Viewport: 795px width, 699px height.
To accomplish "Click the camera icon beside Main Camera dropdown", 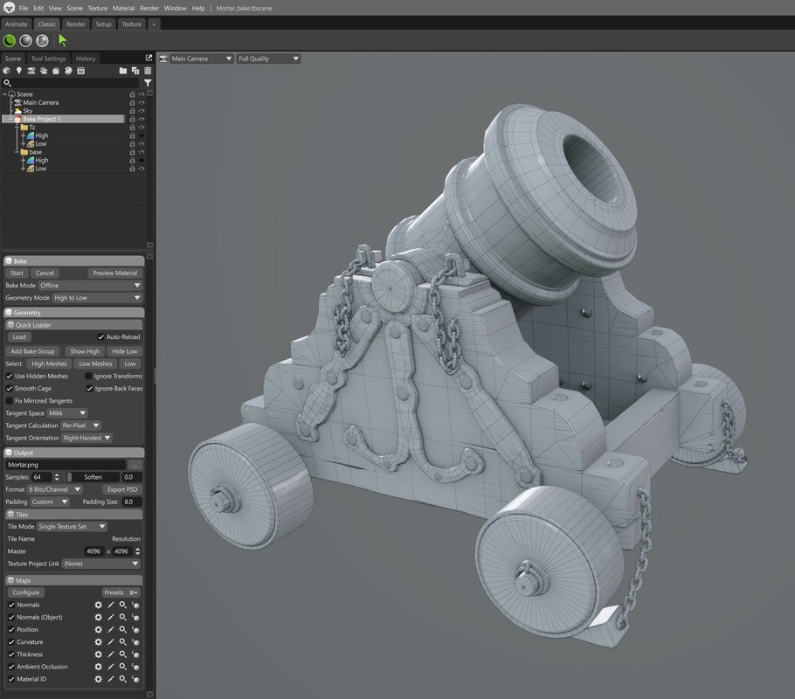I will click(x=163, y=59).
